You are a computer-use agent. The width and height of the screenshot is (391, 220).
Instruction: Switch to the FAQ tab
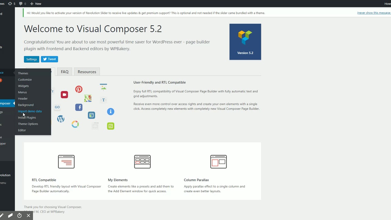coord(64,72)
